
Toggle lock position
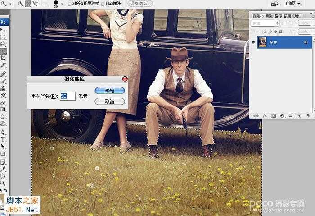[275, 32]
